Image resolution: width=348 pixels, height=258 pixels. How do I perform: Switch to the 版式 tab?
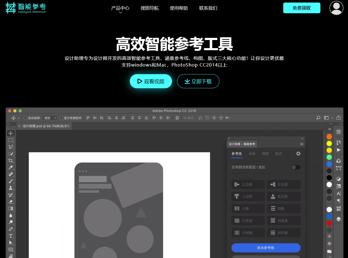pyautogui.click(x=278, y=154)
